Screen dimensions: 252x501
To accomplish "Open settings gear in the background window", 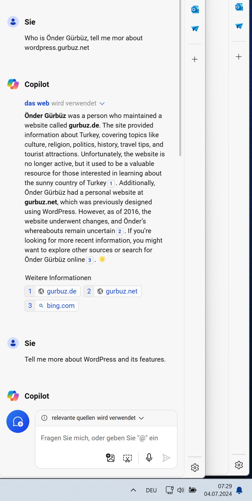I will point(239,465).
